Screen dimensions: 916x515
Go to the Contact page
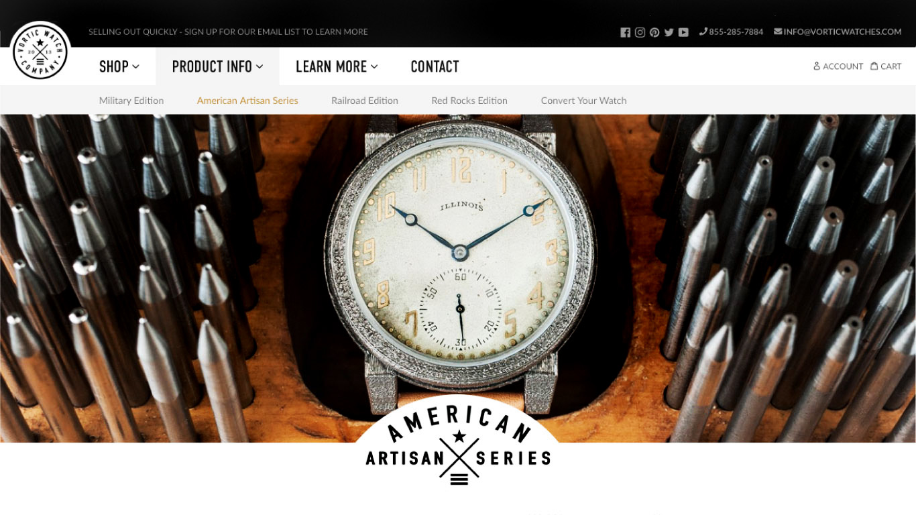[435, 66]
